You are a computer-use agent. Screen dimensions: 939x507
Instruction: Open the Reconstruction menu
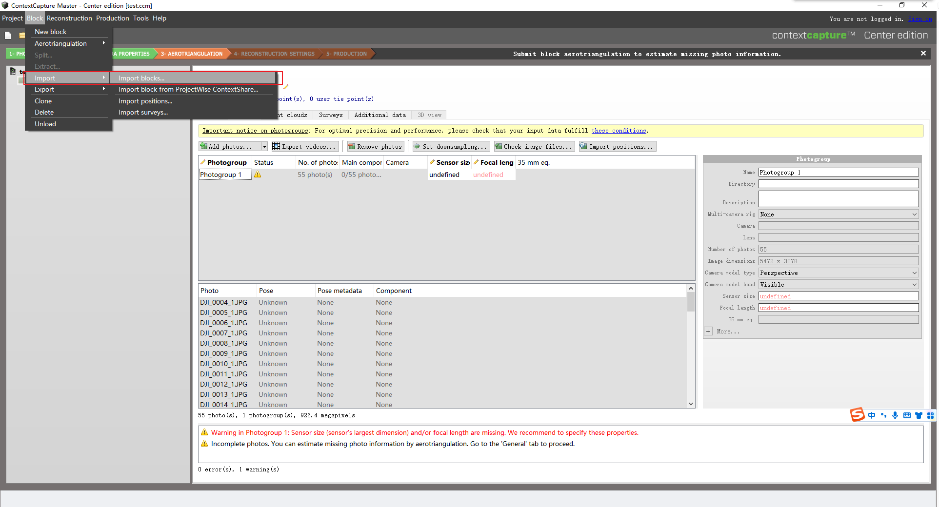(69, 18)
